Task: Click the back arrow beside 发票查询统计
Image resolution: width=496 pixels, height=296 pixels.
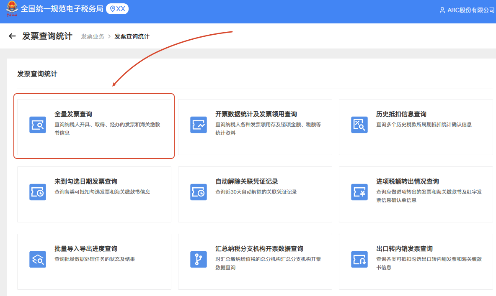Action: [12, 36]
